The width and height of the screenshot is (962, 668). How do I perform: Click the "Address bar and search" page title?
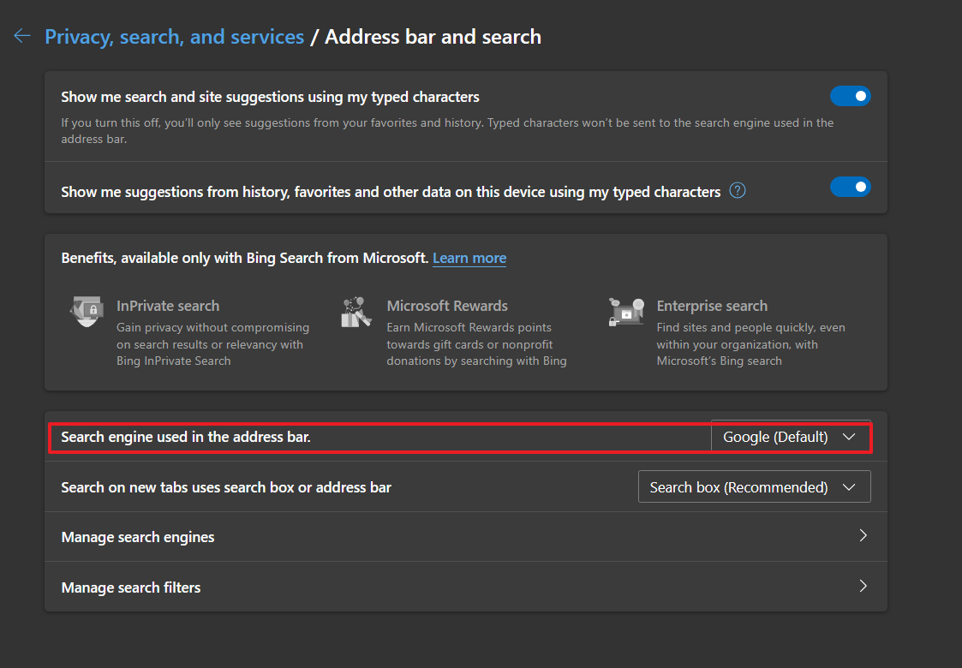tap(433, 37)
